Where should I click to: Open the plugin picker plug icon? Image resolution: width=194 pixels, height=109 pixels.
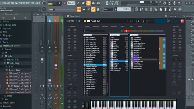point(166,9)
